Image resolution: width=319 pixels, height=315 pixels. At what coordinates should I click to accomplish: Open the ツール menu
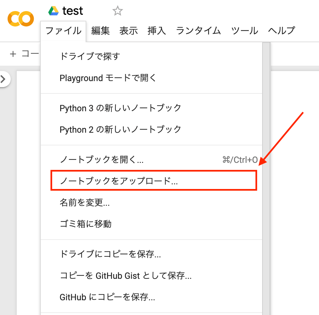tap(245, 31)
